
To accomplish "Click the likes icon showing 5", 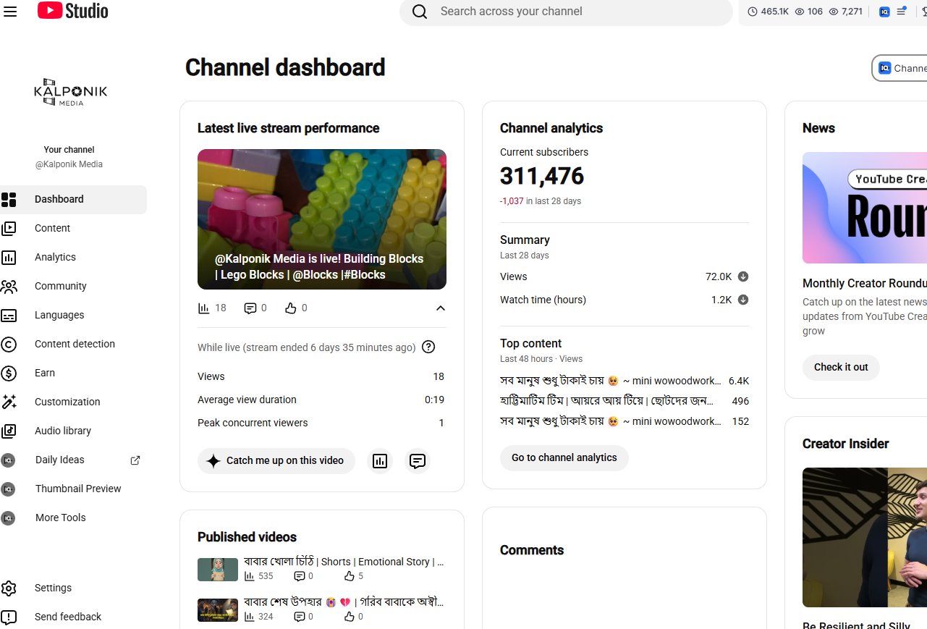I will [x=350, y=576].
